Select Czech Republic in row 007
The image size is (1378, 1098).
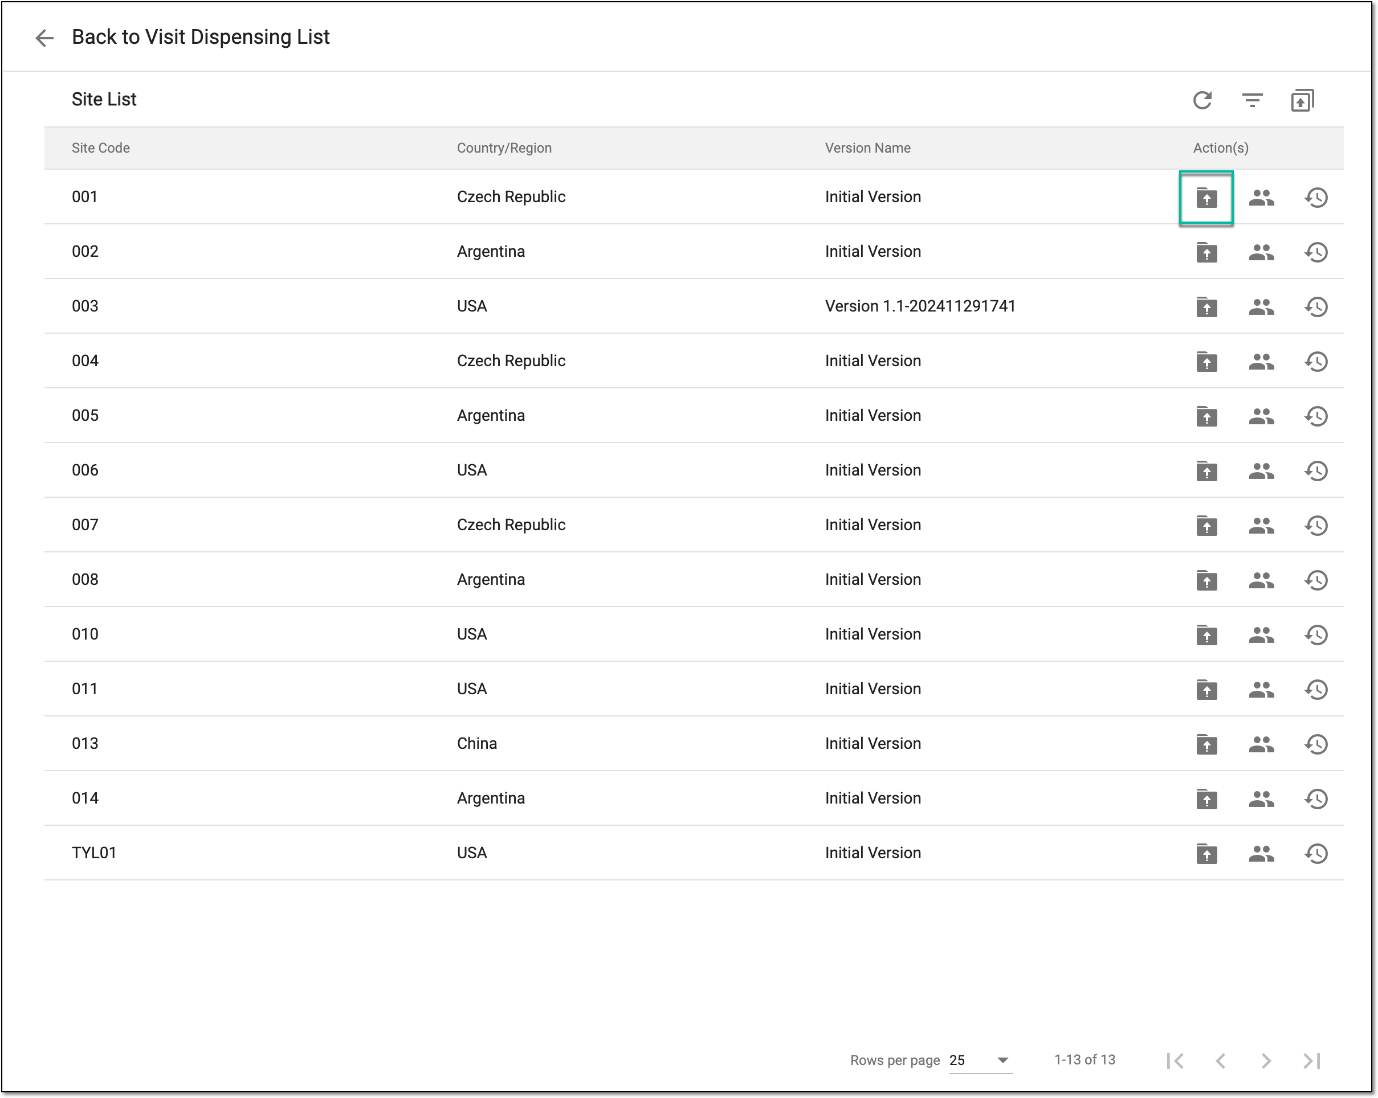[x=511, y=525]
